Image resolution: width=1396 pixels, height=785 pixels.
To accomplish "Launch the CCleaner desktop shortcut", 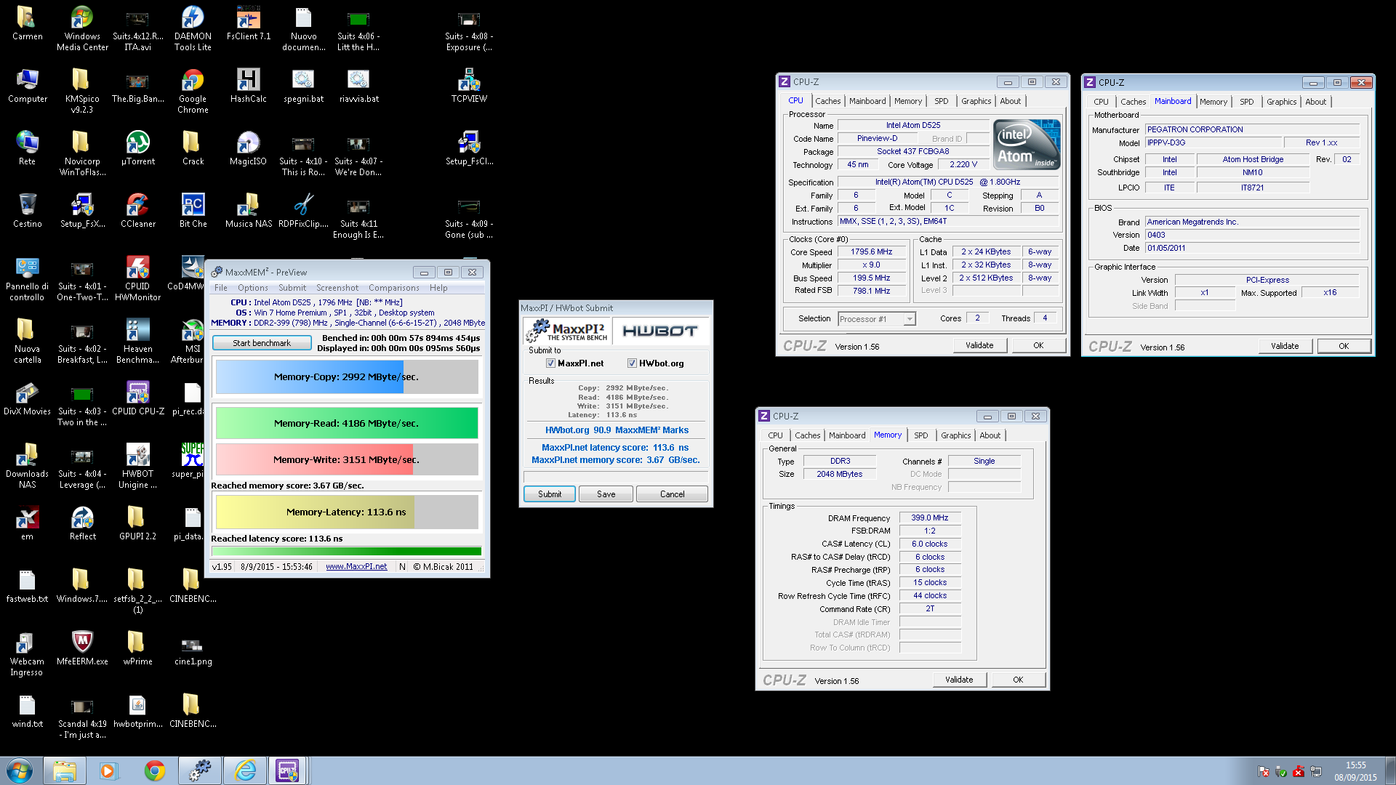I will (137, 211).
